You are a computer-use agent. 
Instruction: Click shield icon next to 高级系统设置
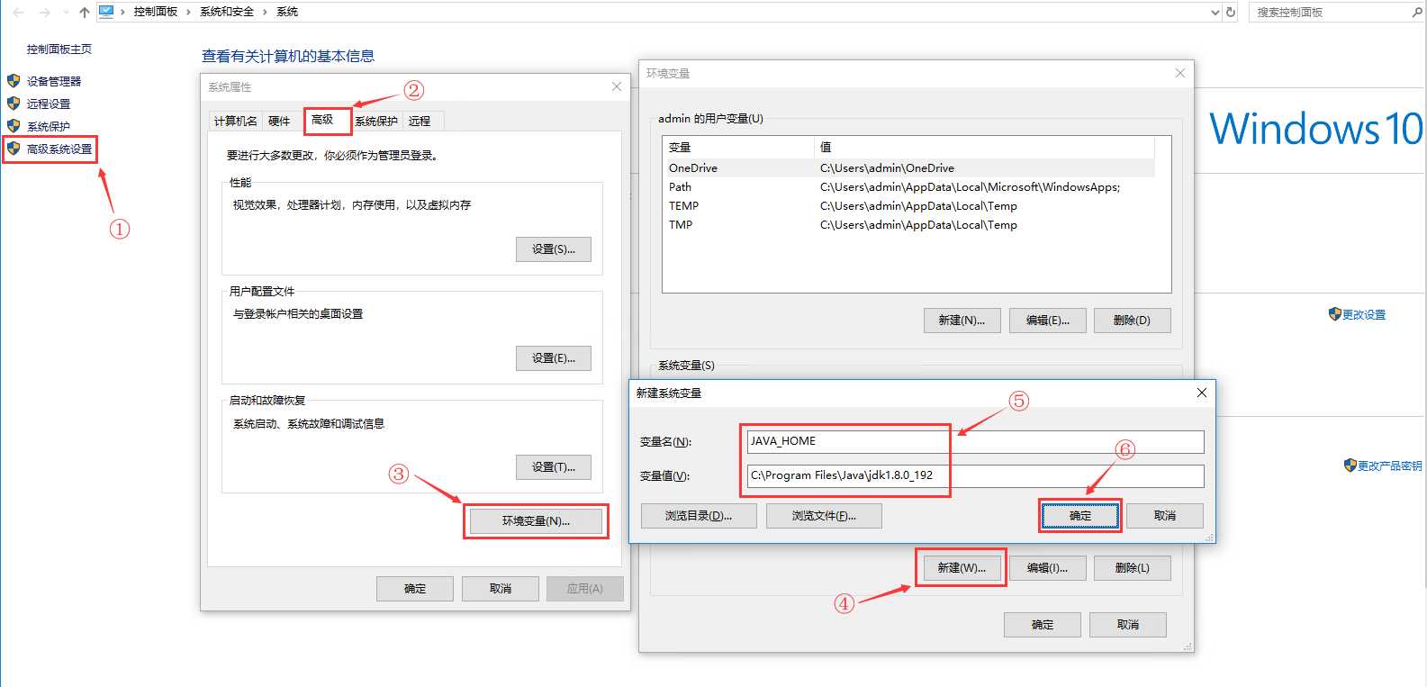pyautogui.click(x=14, y=149)
